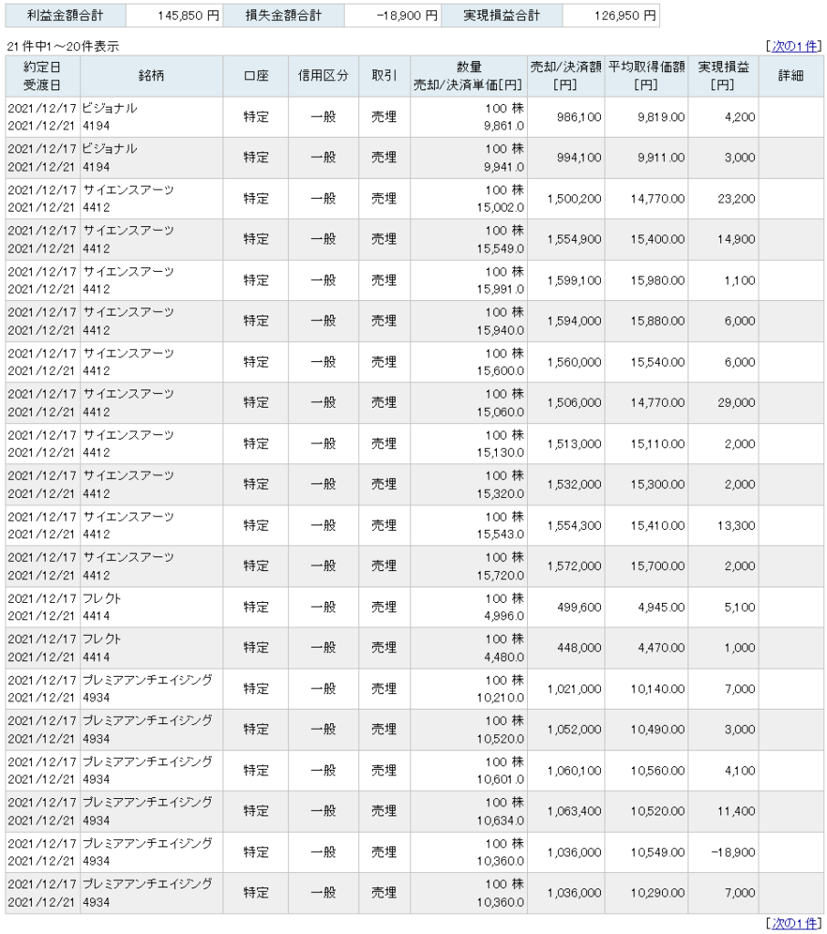Click the 売却/決済額 column header

coord(565,77)
